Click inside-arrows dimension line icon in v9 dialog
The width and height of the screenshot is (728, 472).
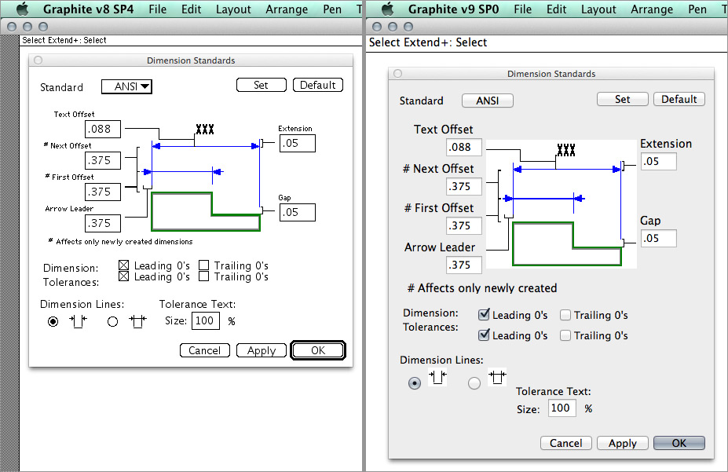[437, 379]
